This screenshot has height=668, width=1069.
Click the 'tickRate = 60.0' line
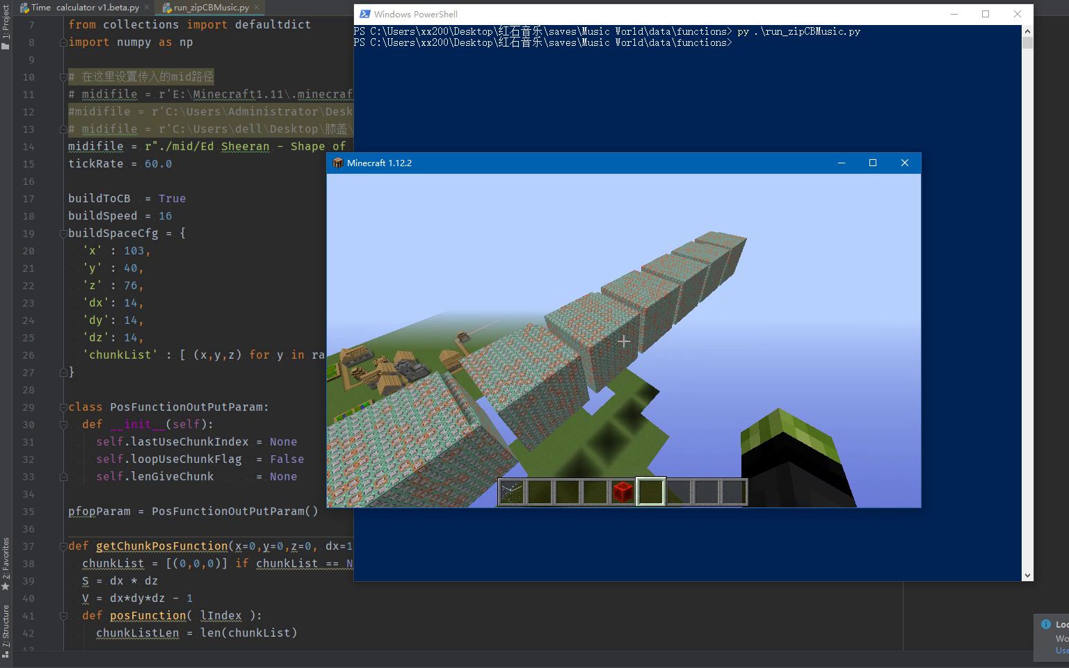click(120, 164)
